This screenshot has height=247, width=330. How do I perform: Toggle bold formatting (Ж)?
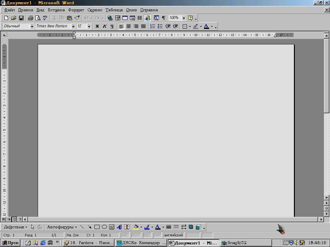click(x=97, y=26)
